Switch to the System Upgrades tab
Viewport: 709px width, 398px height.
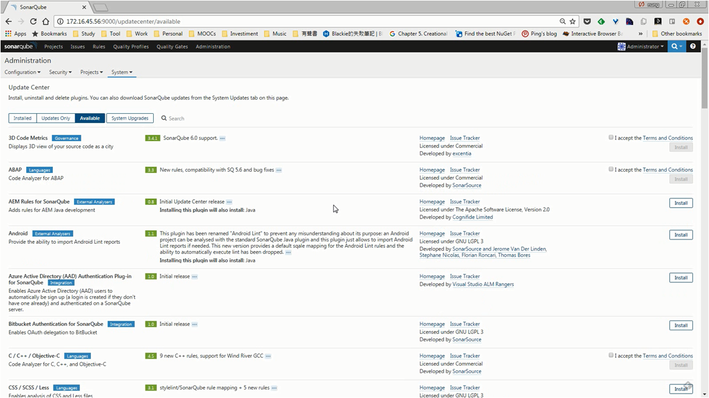[x=129, y=118]
